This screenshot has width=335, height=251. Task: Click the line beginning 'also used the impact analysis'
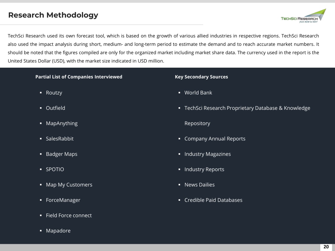(x=164, y=44)
